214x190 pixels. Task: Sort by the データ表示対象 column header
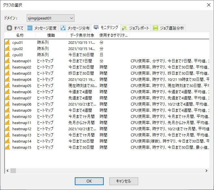coord(82,35)
